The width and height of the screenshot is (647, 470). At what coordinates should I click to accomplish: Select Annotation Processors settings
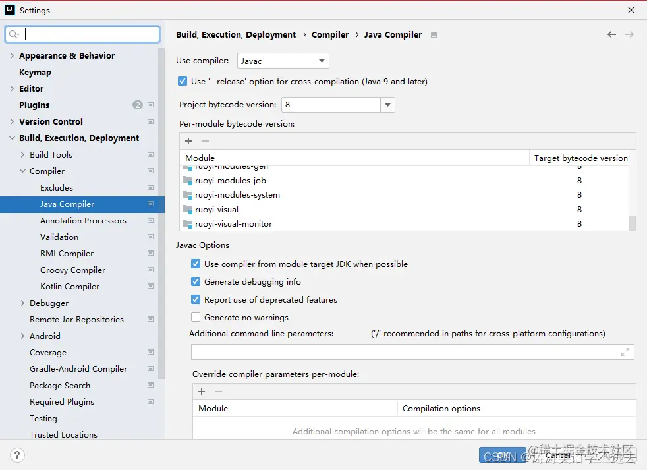click(83, 221)
